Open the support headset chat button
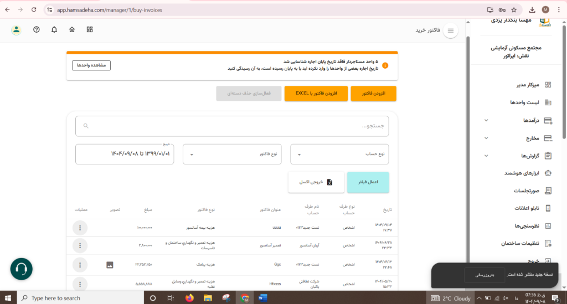The height and width of the screenshot is (304, 567). 22,269
